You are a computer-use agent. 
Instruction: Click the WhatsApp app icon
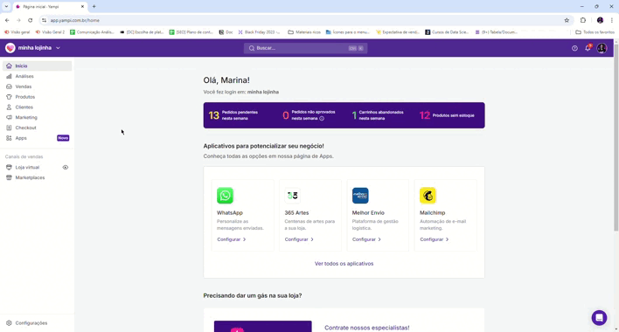225,196
